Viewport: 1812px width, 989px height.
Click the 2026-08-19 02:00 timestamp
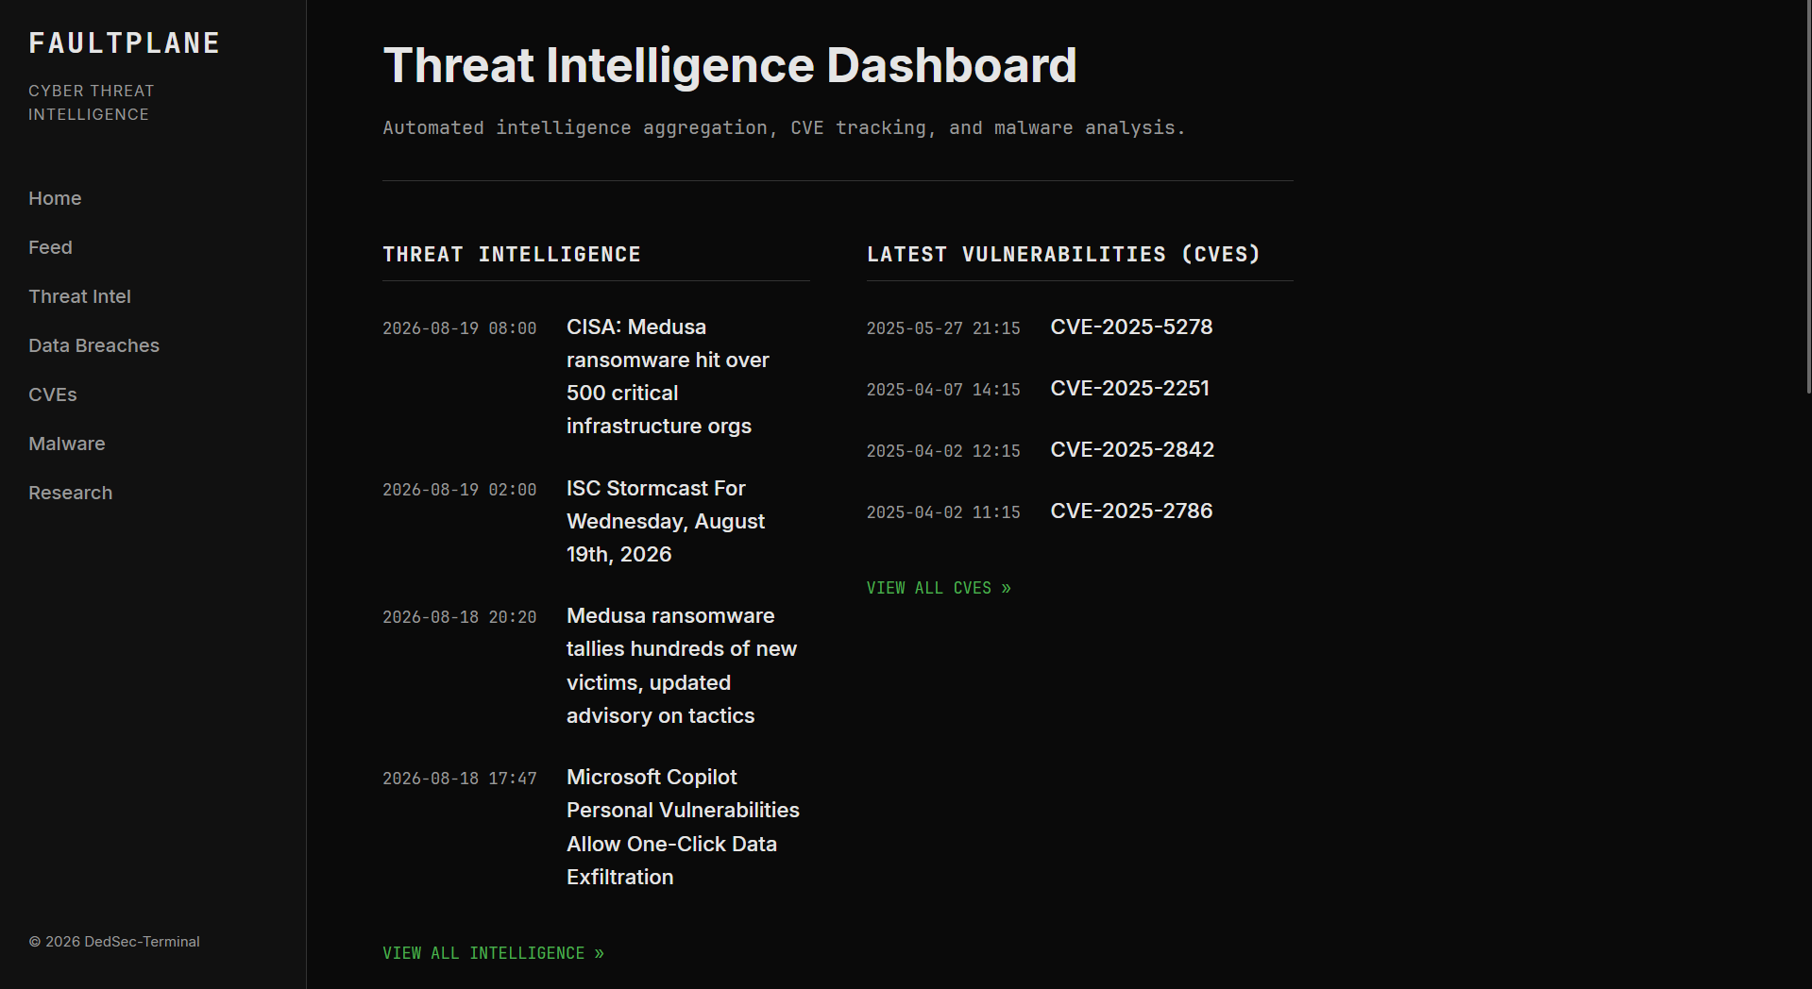(x=459, y=490)
